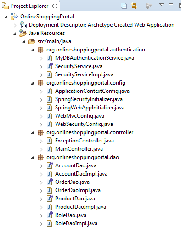Collapse the dao package
Screen dimensions: 181x228
(32, 158)
